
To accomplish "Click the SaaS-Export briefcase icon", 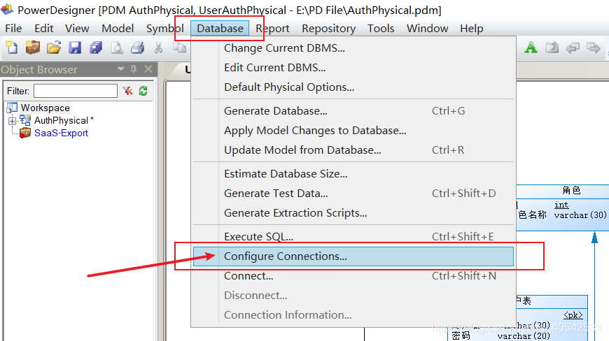I will pyautogui.click(x=25, y=133).
